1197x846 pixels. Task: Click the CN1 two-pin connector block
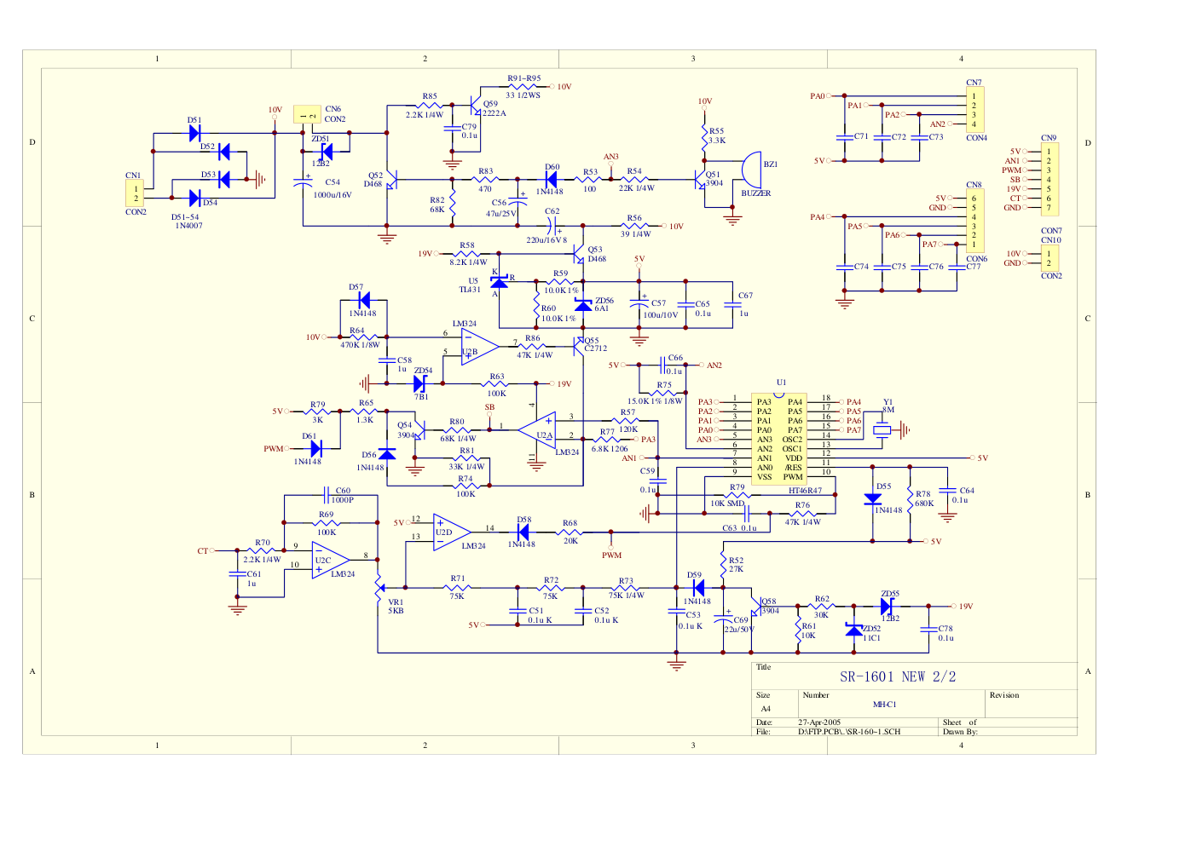(x=136, y=193)
